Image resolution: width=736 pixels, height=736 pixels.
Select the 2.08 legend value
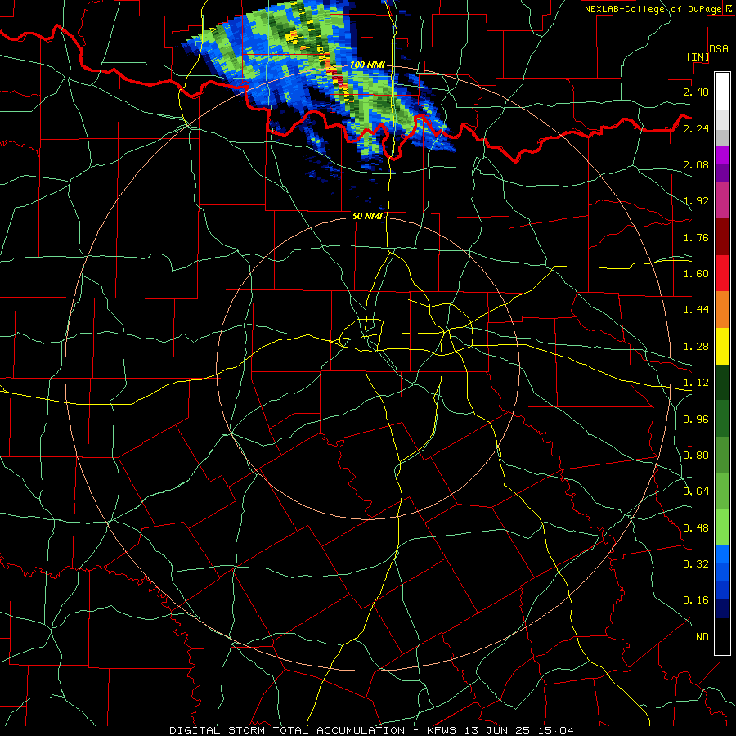pyautogui.click(x=696, y=164)
